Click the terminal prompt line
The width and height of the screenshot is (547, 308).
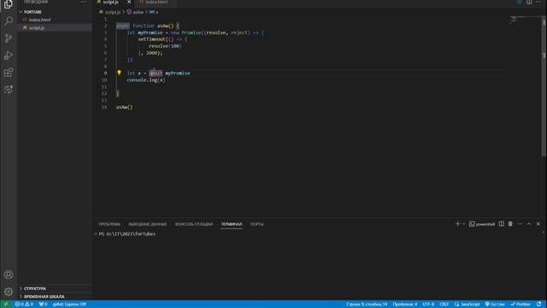pos(127,234)
